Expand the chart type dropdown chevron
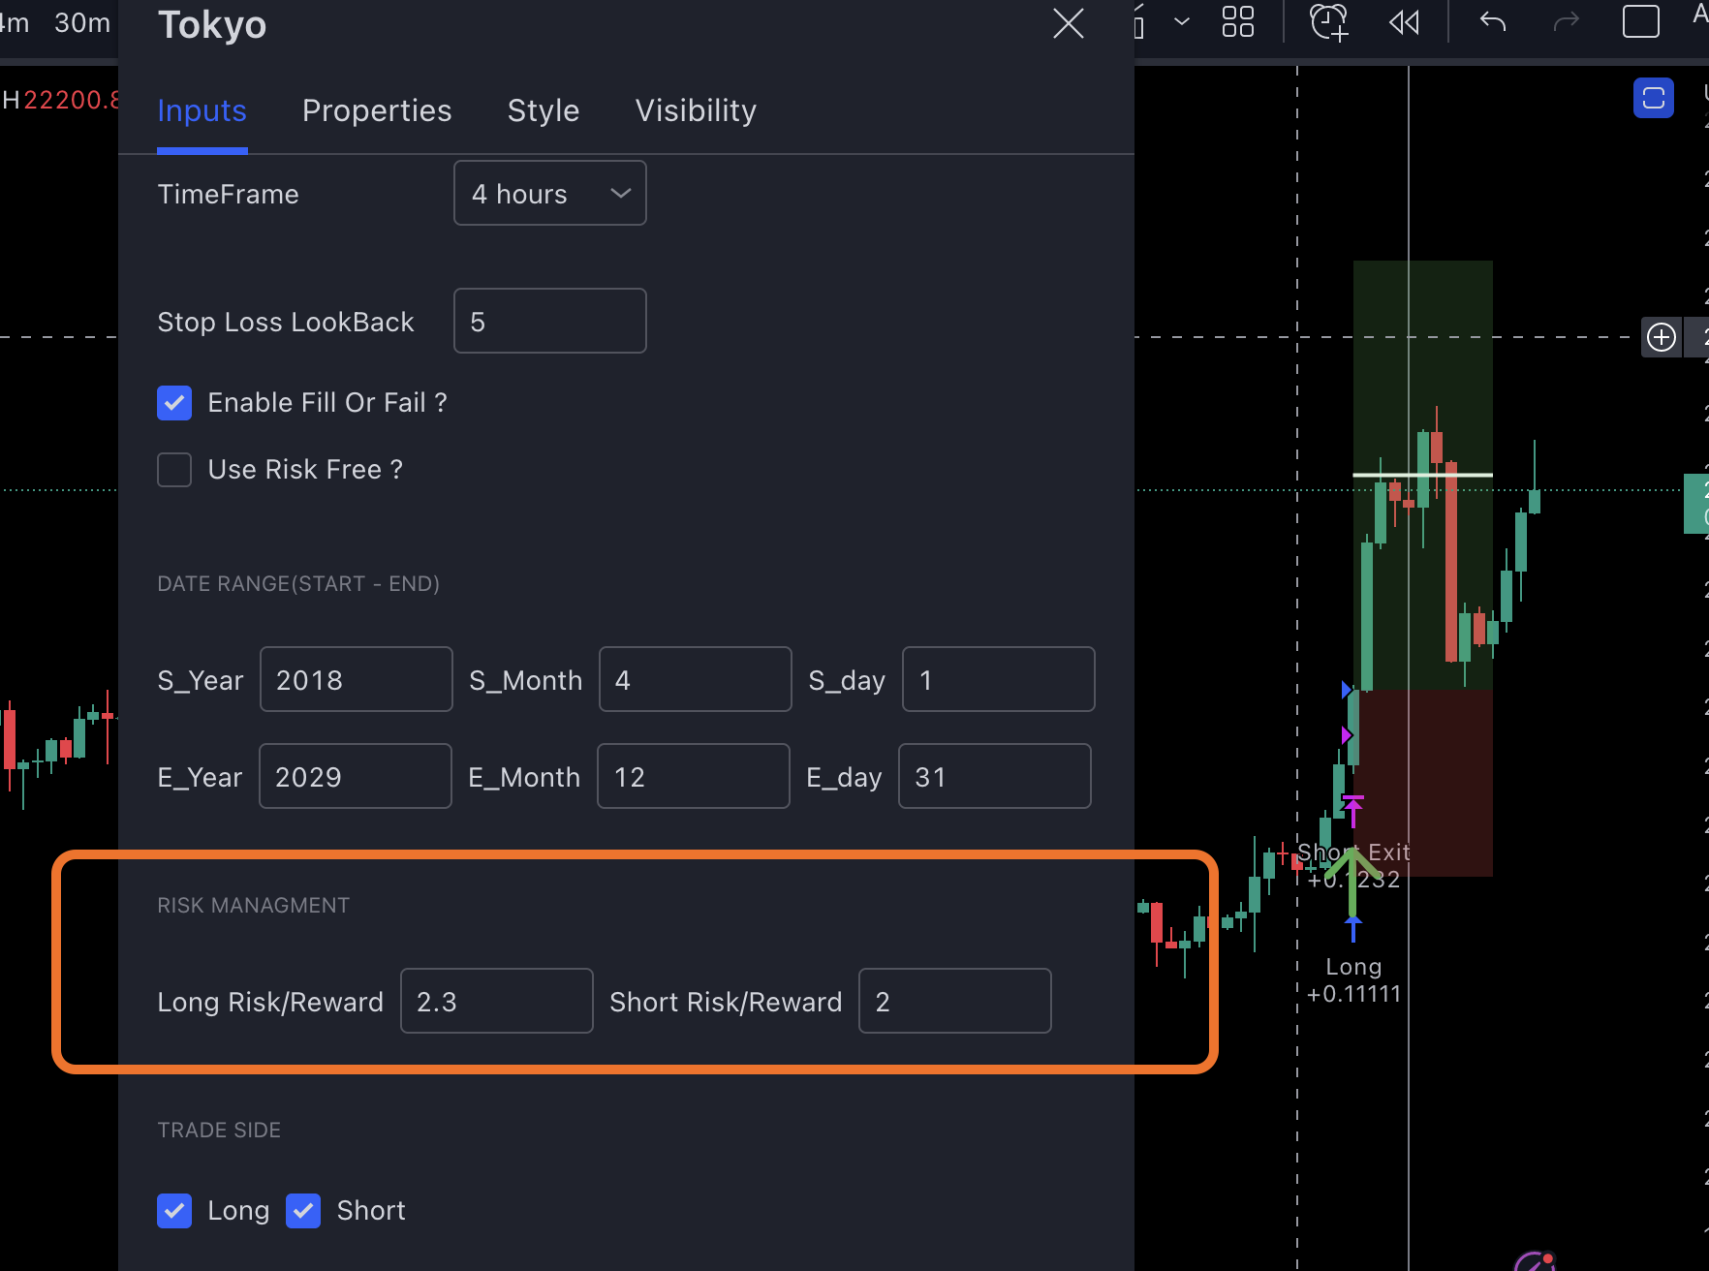 pos(1181,21)
